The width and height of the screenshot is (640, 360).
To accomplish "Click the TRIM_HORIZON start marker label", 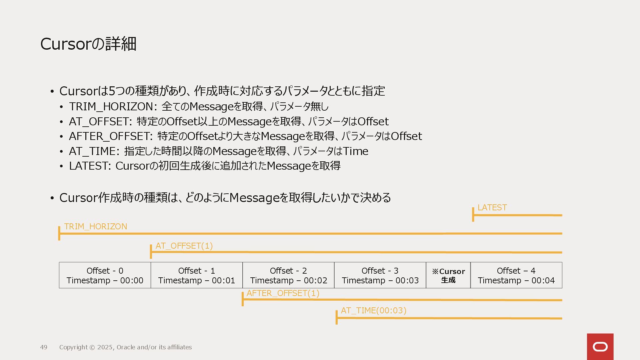I will click(95, 227).
